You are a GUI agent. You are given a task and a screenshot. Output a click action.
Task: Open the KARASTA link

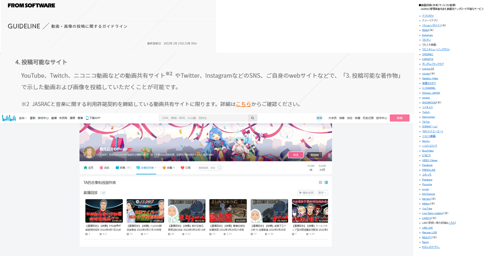[428, 59]
